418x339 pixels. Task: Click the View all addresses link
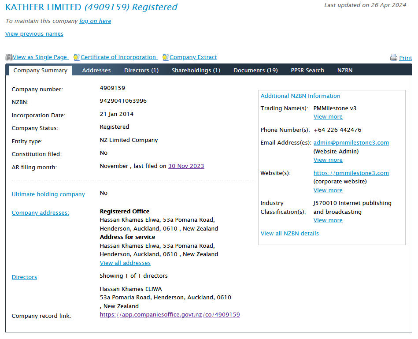(125, 263)
